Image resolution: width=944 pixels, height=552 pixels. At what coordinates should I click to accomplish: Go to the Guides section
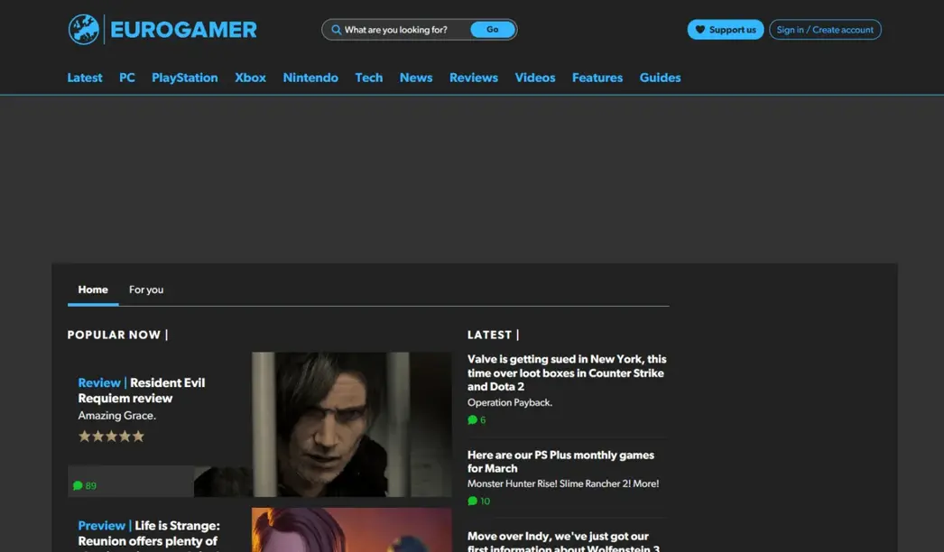pyautogui.click(x=661, y=78)
